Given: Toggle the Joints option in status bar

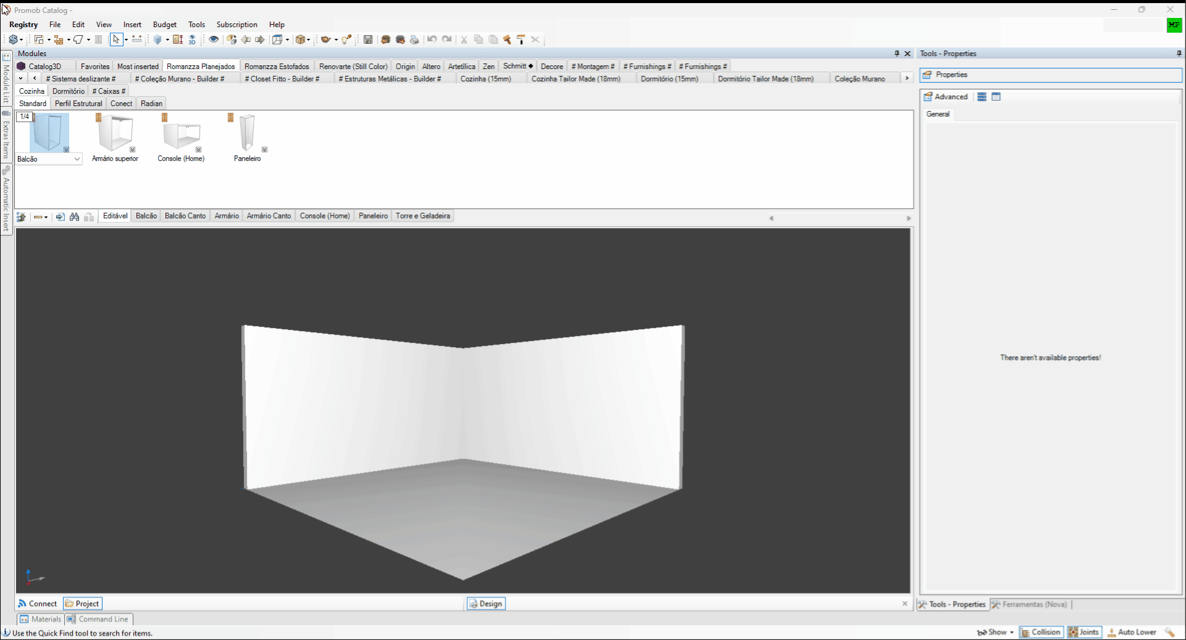Looking at the screenshot, I should click(x=1084, y=632).
